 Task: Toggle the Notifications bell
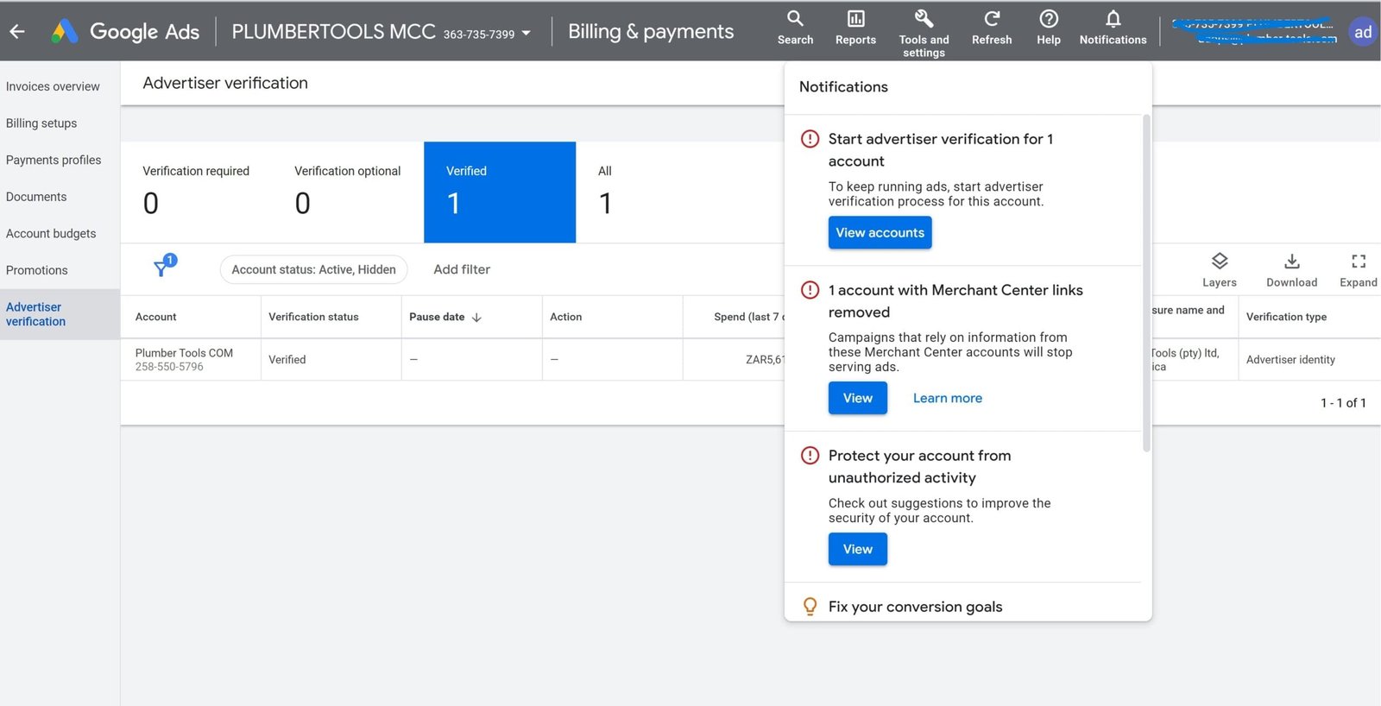(x=1113, y=28)
